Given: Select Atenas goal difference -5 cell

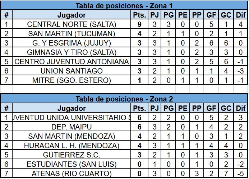Looking at the screenshot, I should (241, 173).
